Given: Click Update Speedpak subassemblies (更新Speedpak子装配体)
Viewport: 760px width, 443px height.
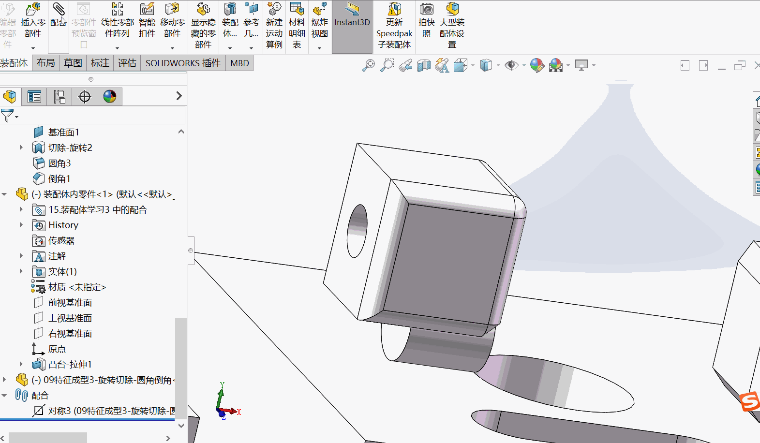Looking at the screenshot, I should (x=394, y=9).
